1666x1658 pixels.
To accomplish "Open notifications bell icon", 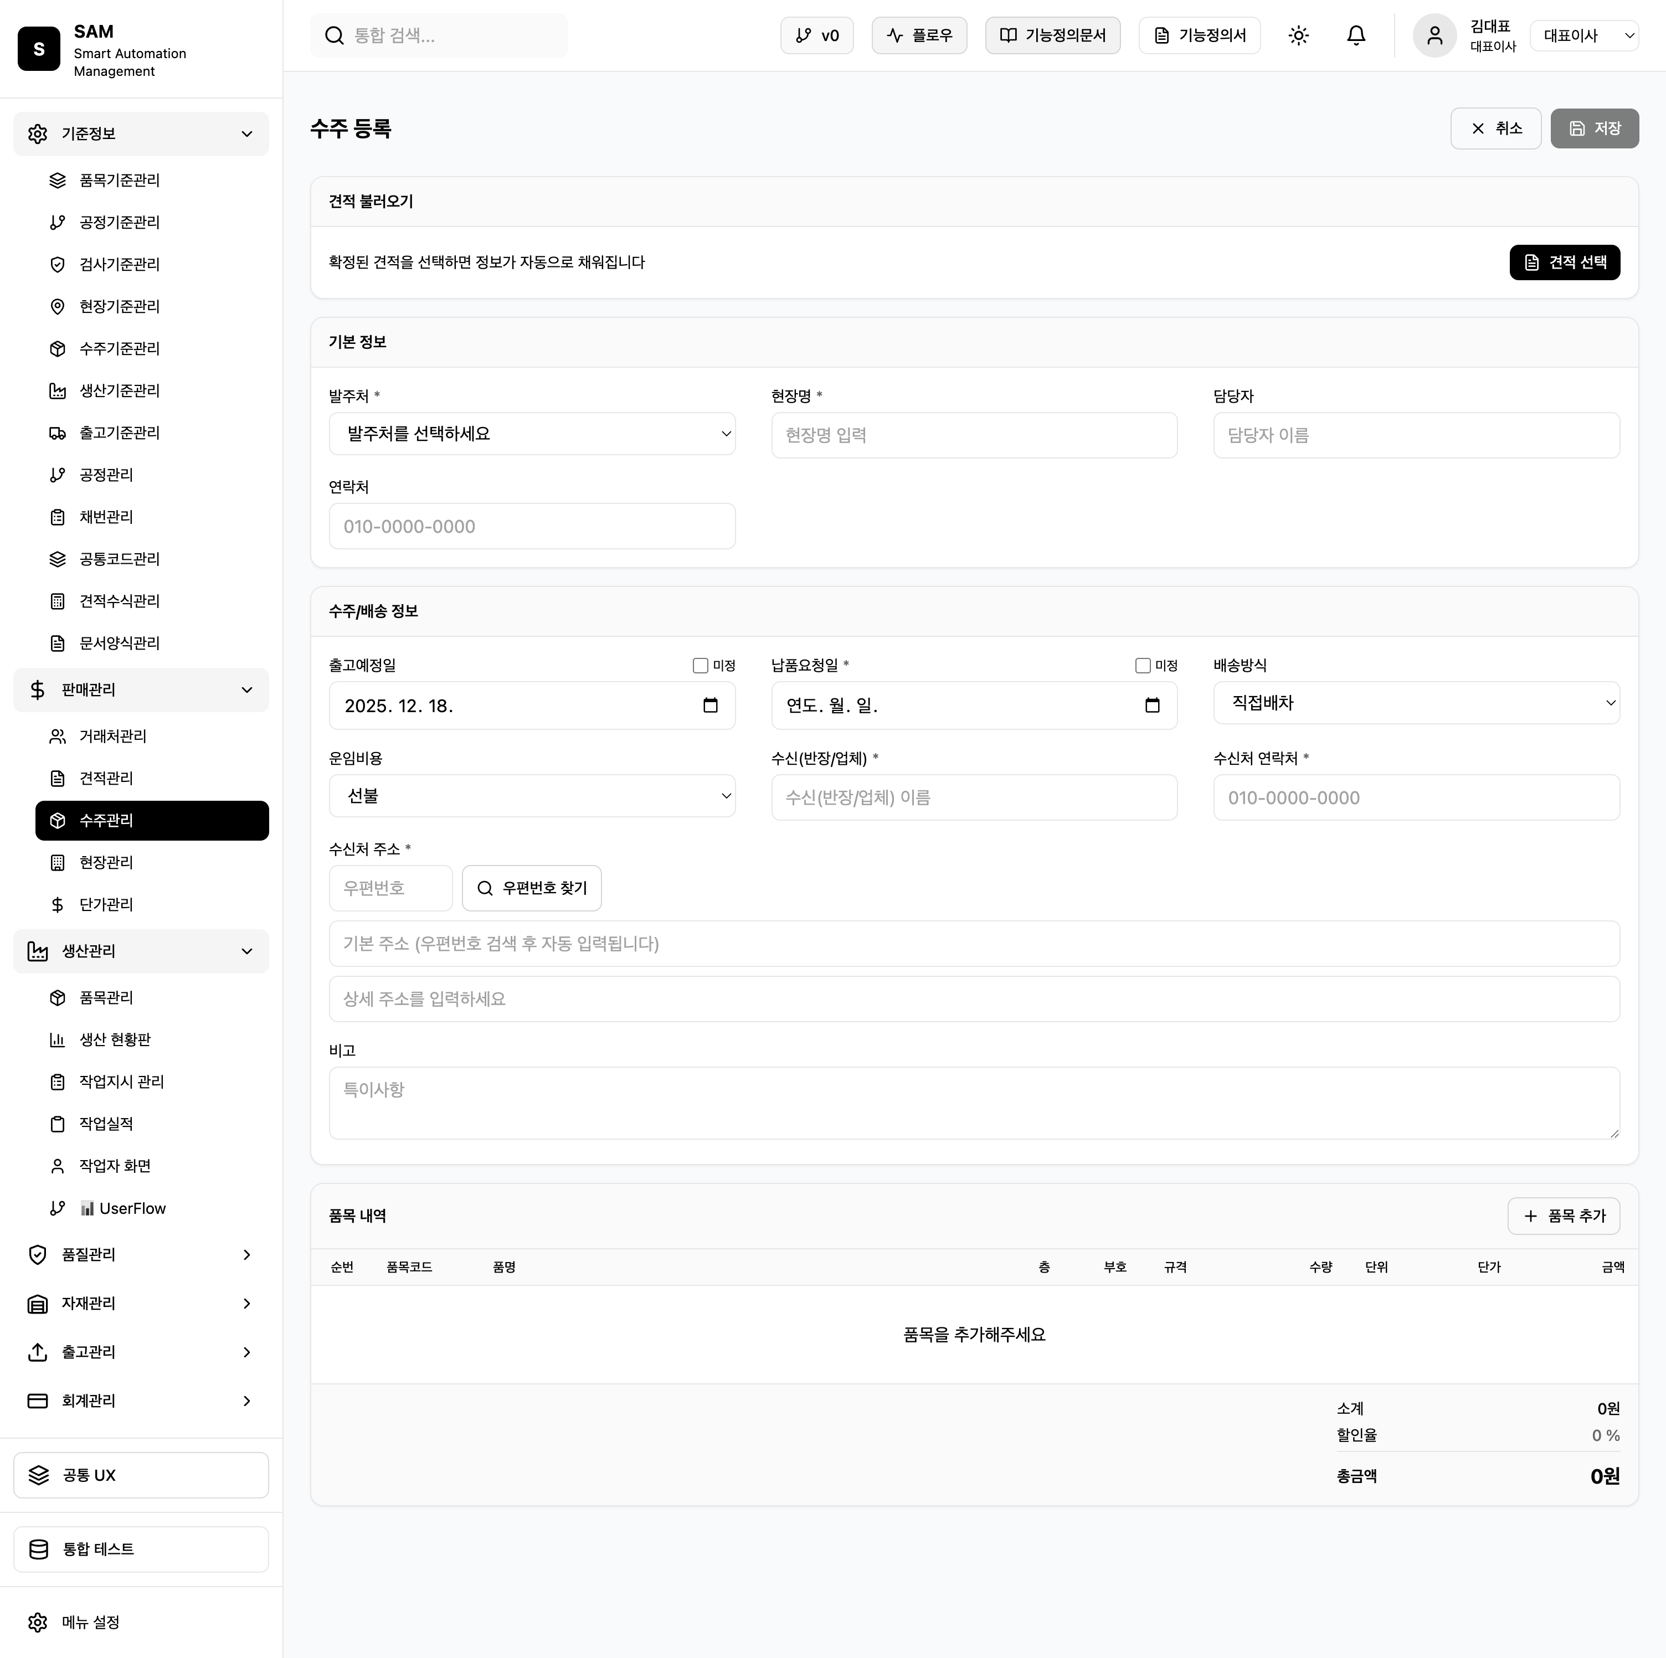I will click(x=1356, y=35).
